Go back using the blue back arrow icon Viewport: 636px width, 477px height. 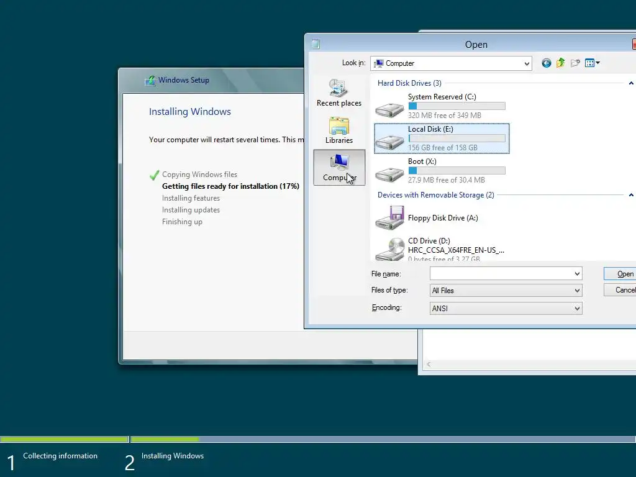pos(547,63)
